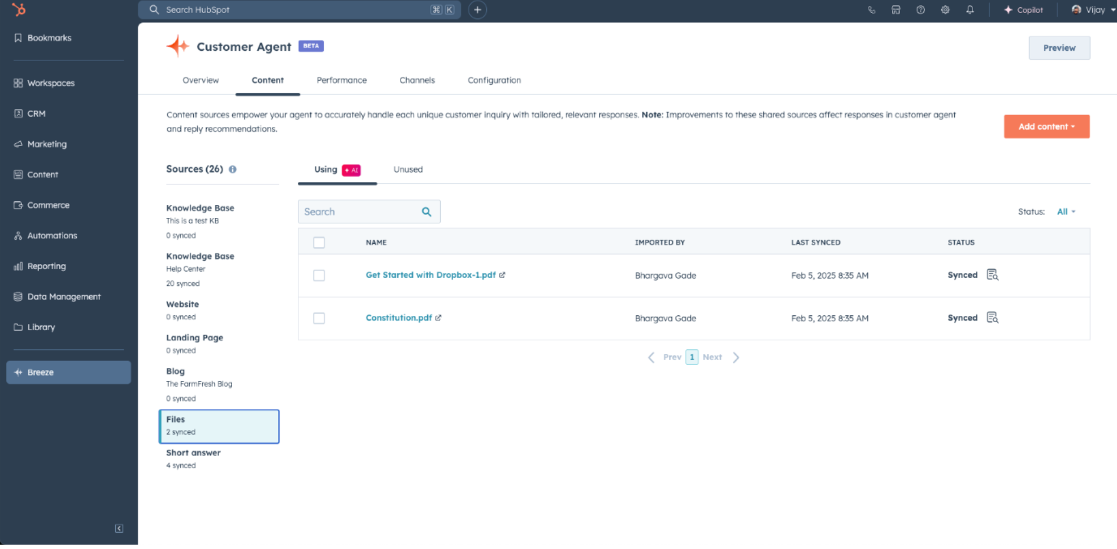1117x549 pixels.
Task: Switch to the Performance tab
Action: coord(341,80)
